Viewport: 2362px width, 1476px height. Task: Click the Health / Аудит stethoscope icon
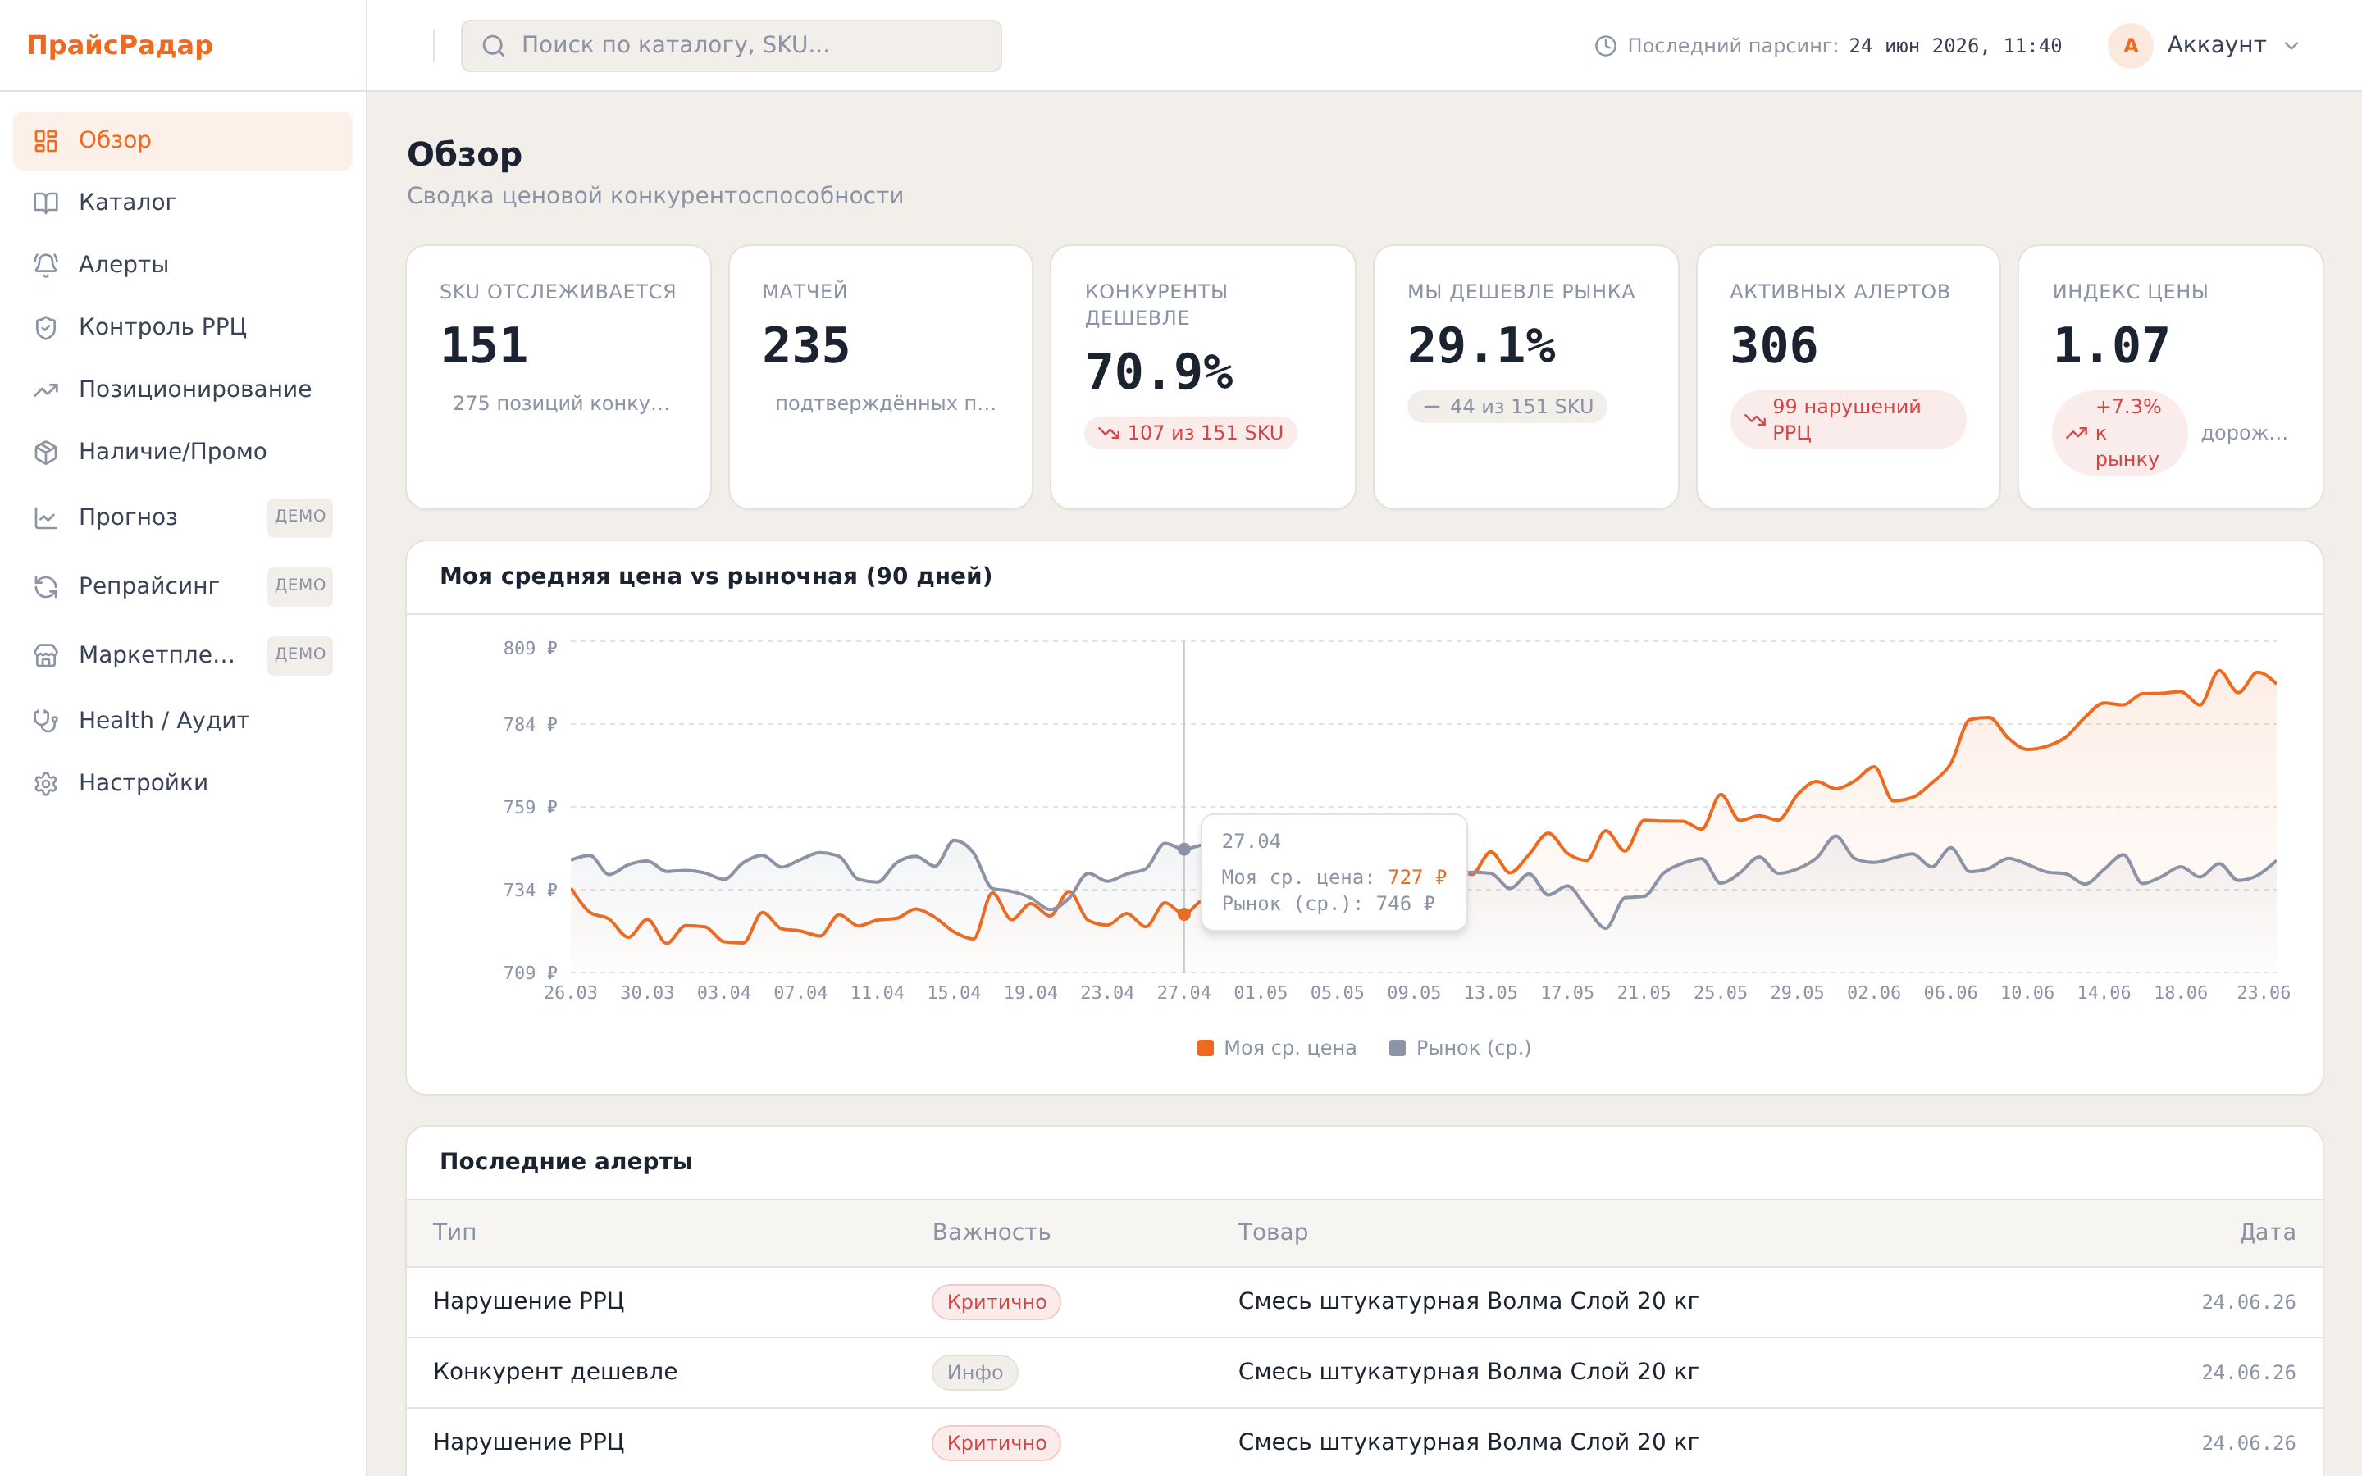point(46,721)
